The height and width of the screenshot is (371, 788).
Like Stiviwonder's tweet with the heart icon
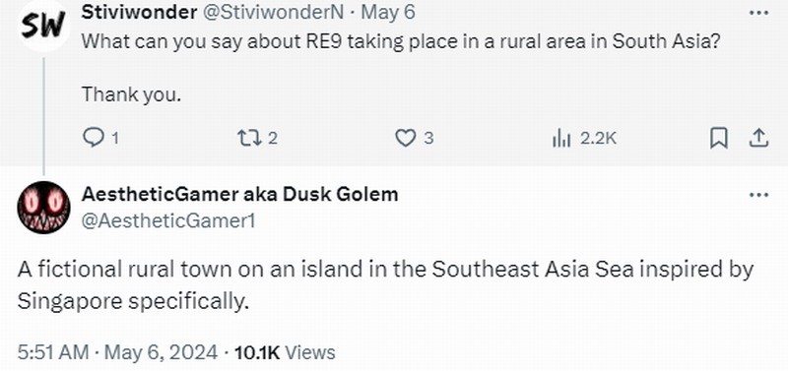(x=405, y=138)
